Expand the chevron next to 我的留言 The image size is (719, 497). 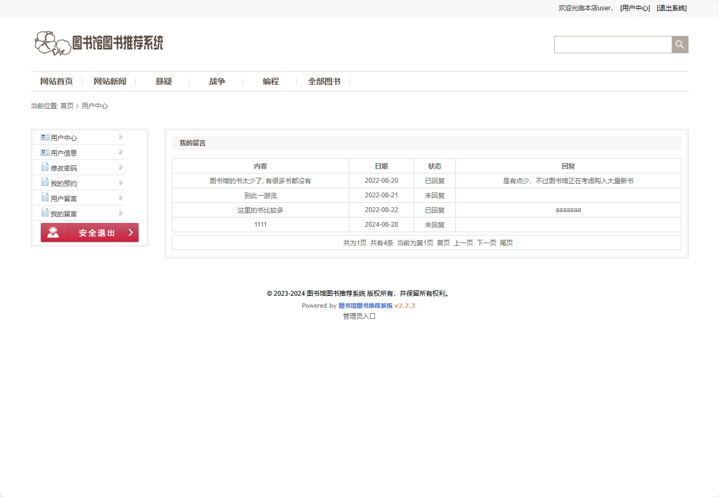tap(120, 213)
